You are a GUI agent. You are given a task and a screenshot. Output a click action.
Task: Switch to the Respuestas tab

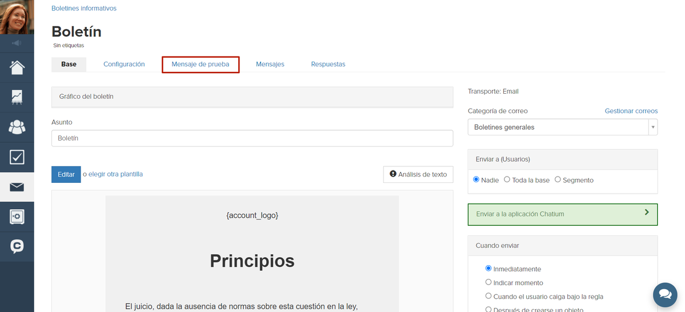coord(328,64)
